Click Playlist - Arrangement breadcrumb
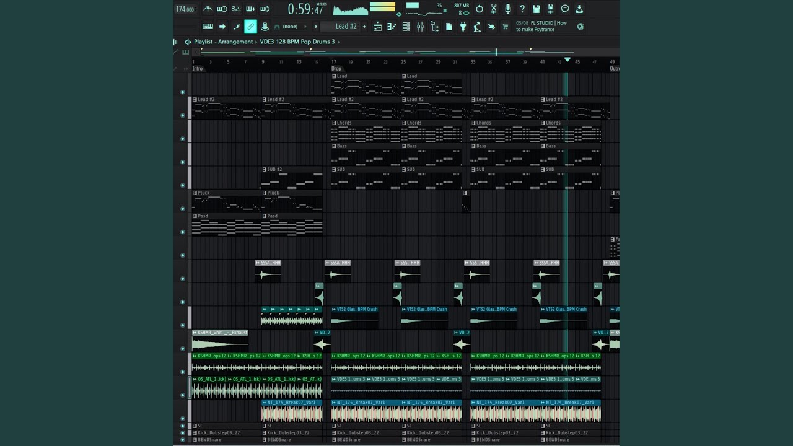This screenshot has width=793, height=446. [x=223, y=42]
